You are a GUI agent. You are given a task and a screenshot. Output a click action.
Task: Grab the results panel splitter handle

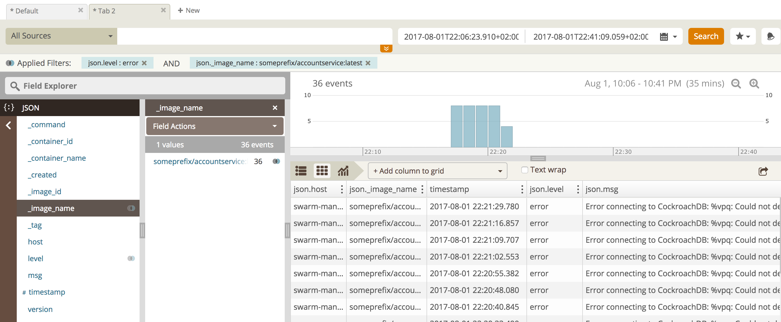tap(288, 230)
